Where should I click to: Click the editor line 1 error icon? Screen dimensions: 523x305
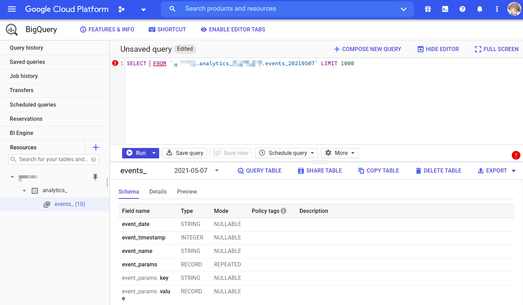[115, 63]
